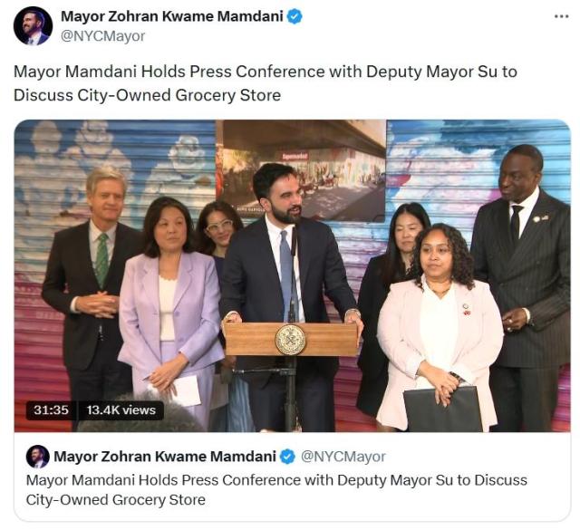Screen dimensions: 580x530
Task: Click the quoted post author name
Action: tap(165, 457)
